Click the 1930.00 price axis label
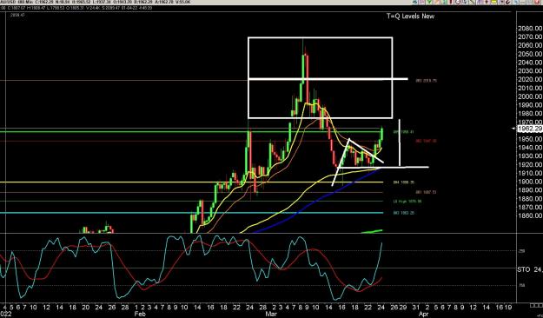543x318 pixels. 530,156
